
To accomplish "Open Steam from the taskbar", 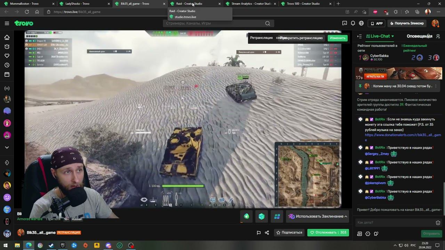I will (51, 245).
